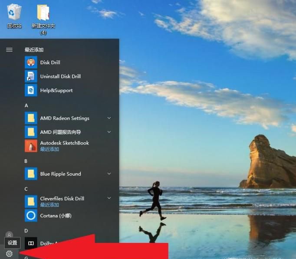Open Settings via the gear icon
The image size is (296, 259).
click(x=9, y=253)
